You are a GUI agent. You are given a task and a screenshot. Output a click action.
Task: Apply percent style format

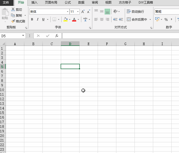tap(166, 19)
